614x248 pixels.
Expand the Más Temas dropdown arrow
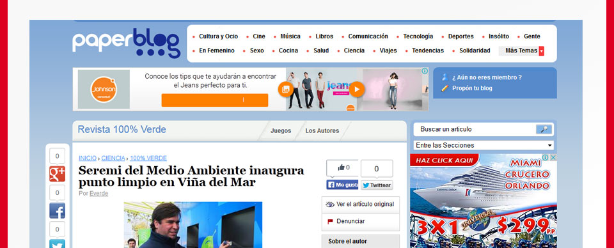pyautogui.click(x=541, y=51)
